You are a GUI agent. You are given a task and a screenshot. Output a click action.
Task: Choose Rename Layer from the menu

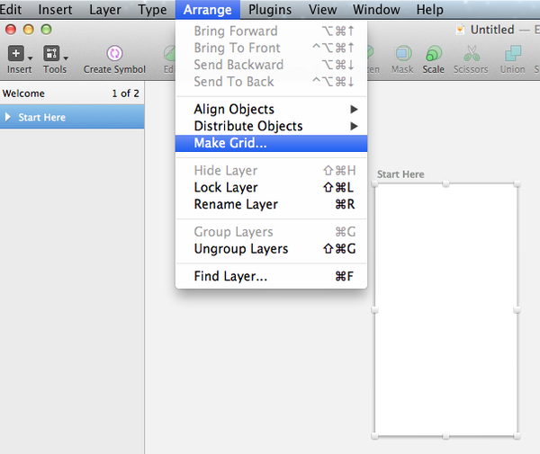tap(272, 204)
